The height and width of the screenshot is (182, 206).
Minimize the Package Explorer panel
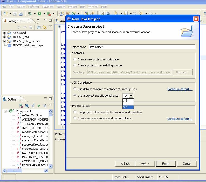point(46,20)
